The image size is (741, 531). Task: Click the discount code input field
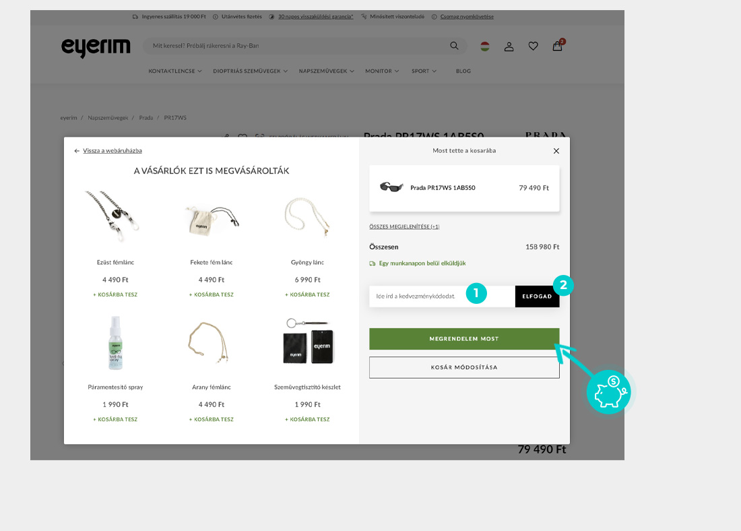(442, 296)
